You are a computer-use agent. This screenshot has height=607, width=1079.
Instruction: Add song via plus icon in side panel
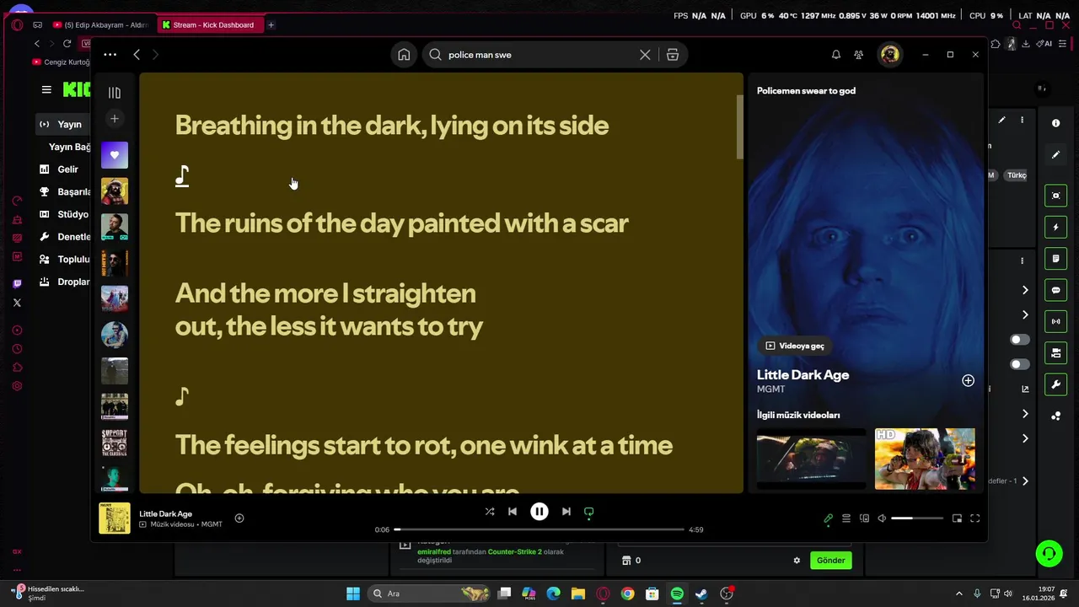click(x=969, y=381)
